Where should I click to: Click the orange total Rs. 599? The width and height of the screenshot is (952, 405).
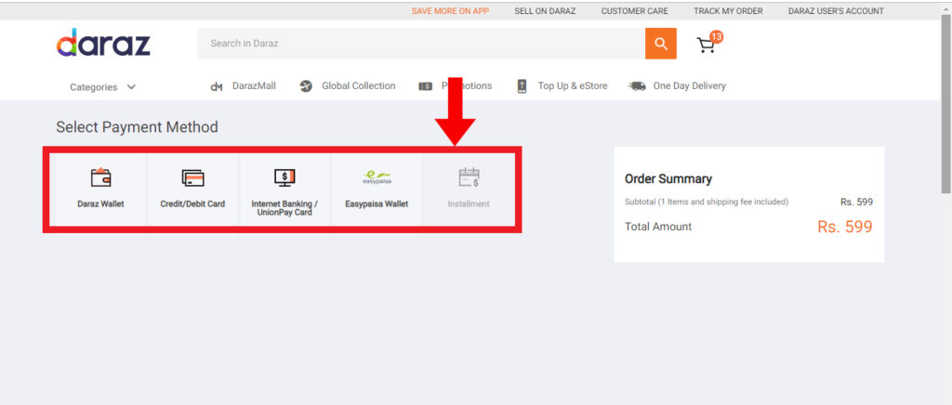(x=844, y=227)
